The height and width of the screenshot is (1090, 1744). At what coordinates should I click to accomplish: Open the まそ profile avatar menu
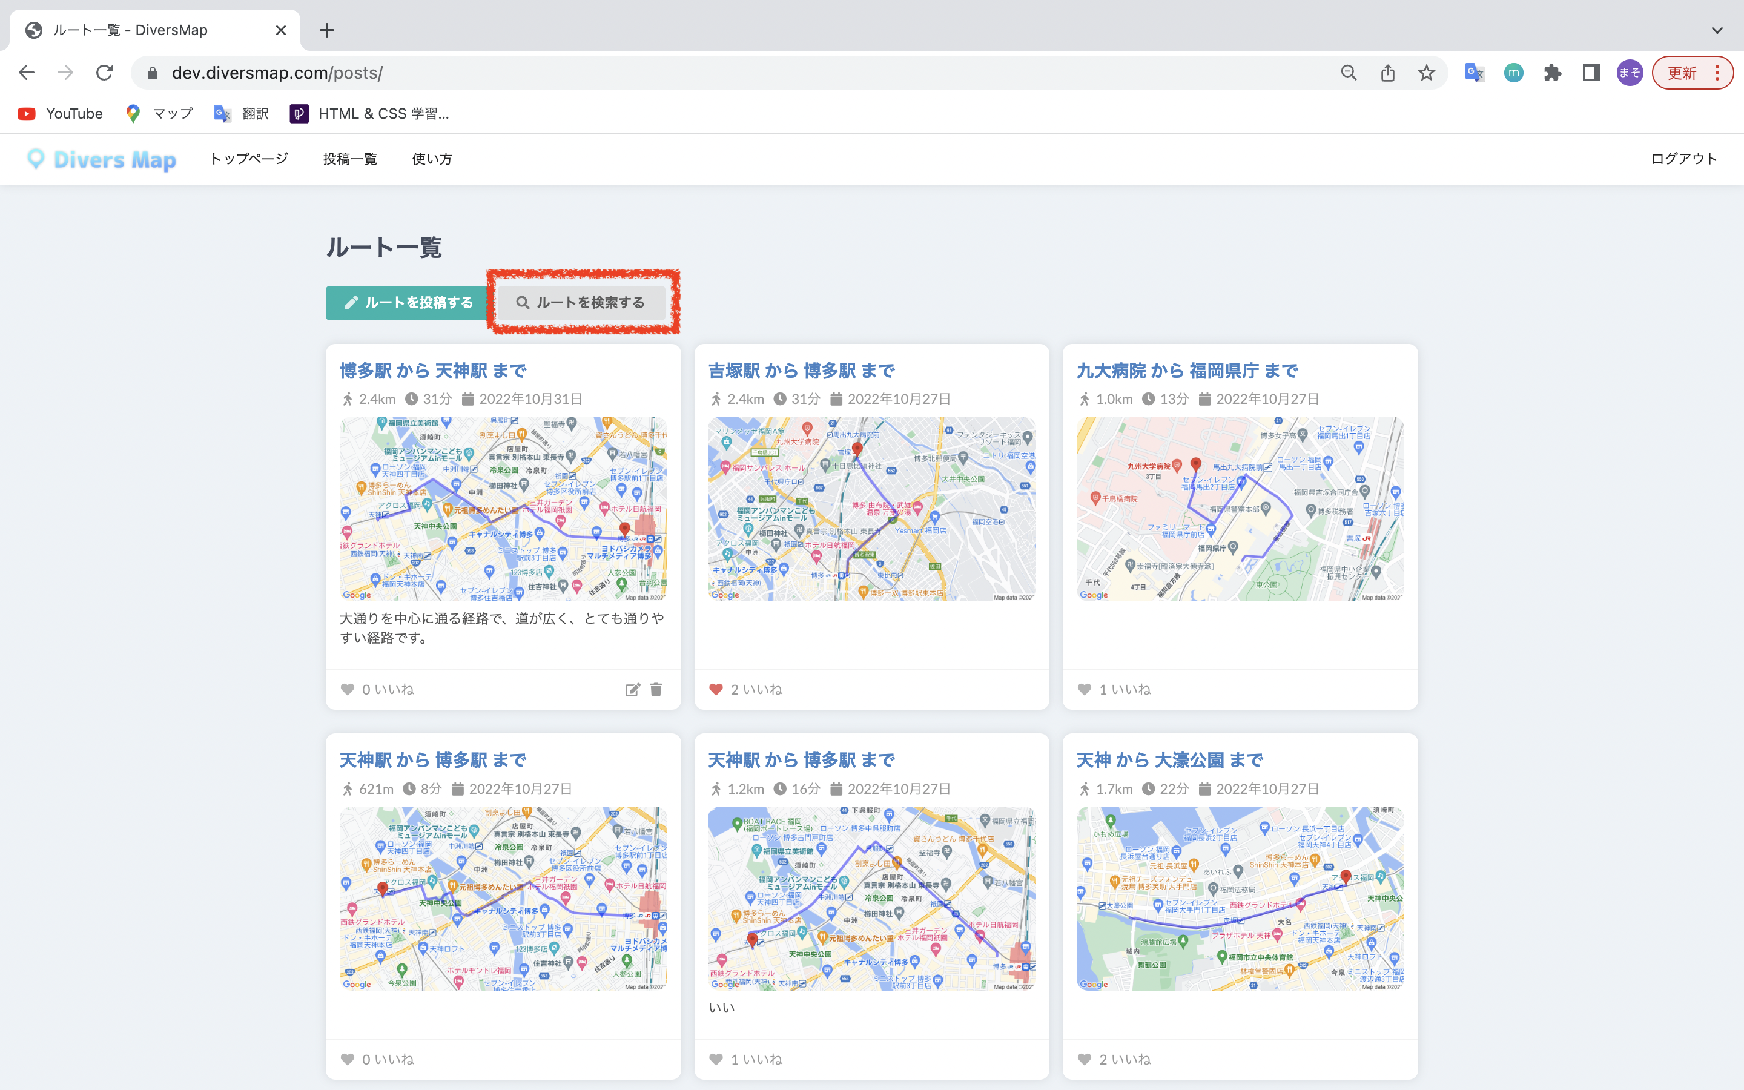pos(1630,73)
